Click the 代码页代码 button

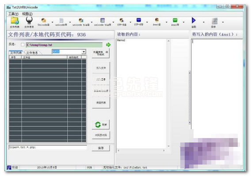click(101, 135)
